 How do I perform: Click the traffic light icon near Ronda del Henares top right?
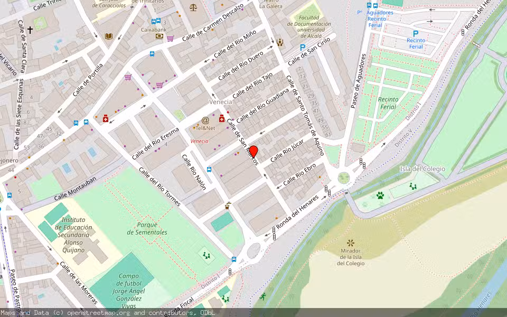tap(463, 32)
